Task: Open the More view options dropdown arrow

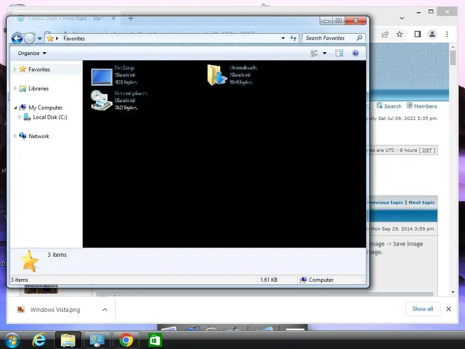Action: point(324,53)
